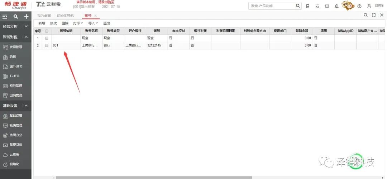Screen dimensions: 387x179
Task: Select the 账号 tab
Action: [88, 16]
